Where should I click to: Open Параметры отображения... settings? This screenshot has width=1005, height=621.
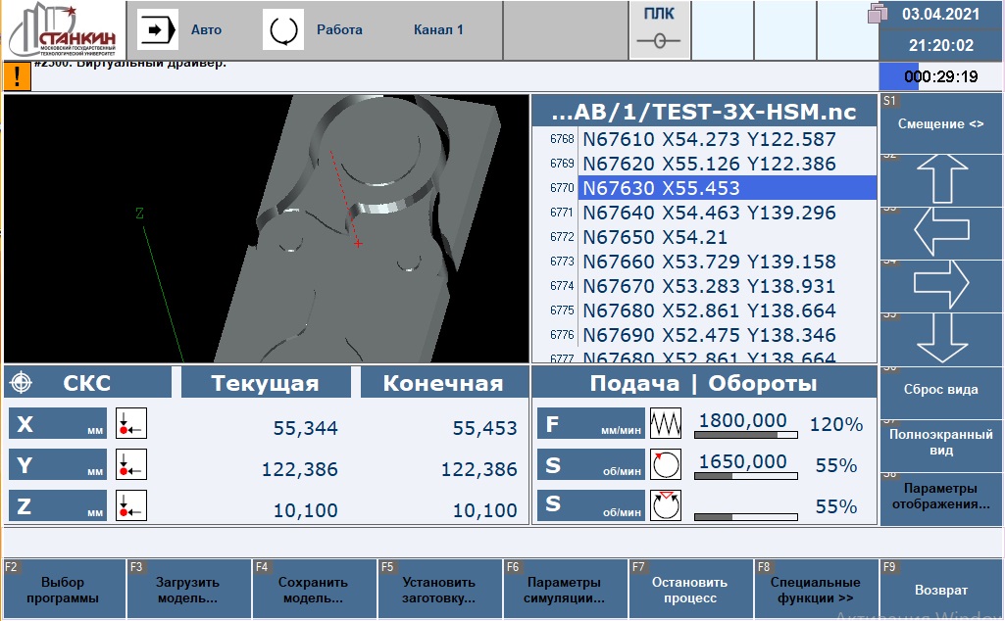pos(940,497)
